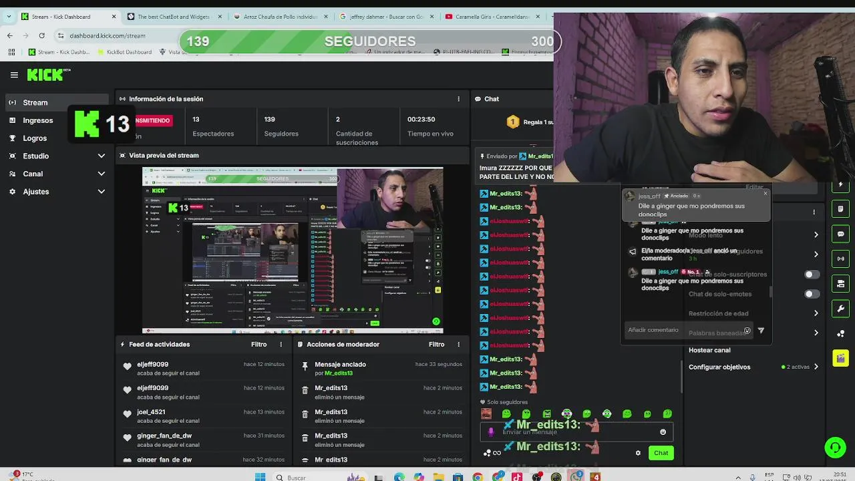This screenshot has height=481, width=855.
Task: Open the hamburger menu beside Kick logo
Action: pyautogui.click(x=14, y=75)
